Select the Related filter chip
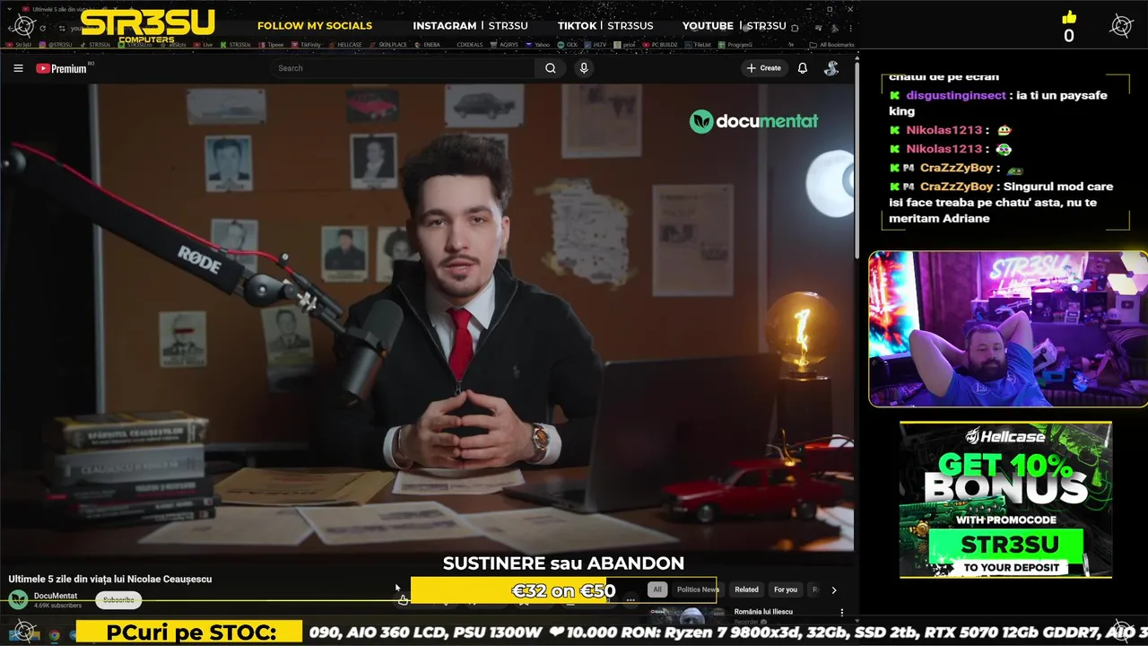This screenshot has width=1148, height=646. pyautogui.click(x=746, y=589)
